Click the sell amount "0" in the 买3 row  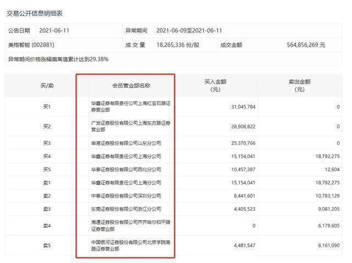point(338,143)
